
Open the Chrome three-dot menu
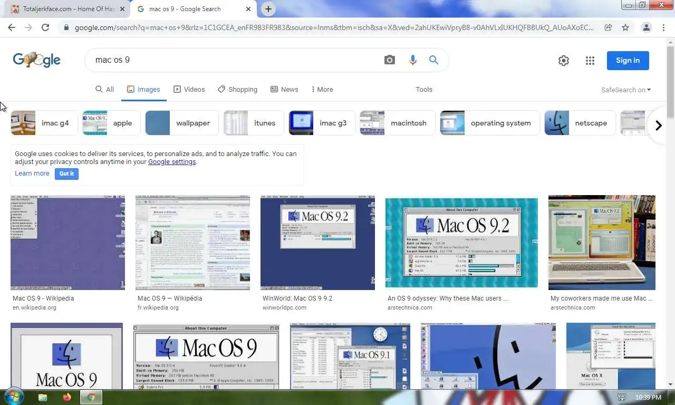coord(663,27)
